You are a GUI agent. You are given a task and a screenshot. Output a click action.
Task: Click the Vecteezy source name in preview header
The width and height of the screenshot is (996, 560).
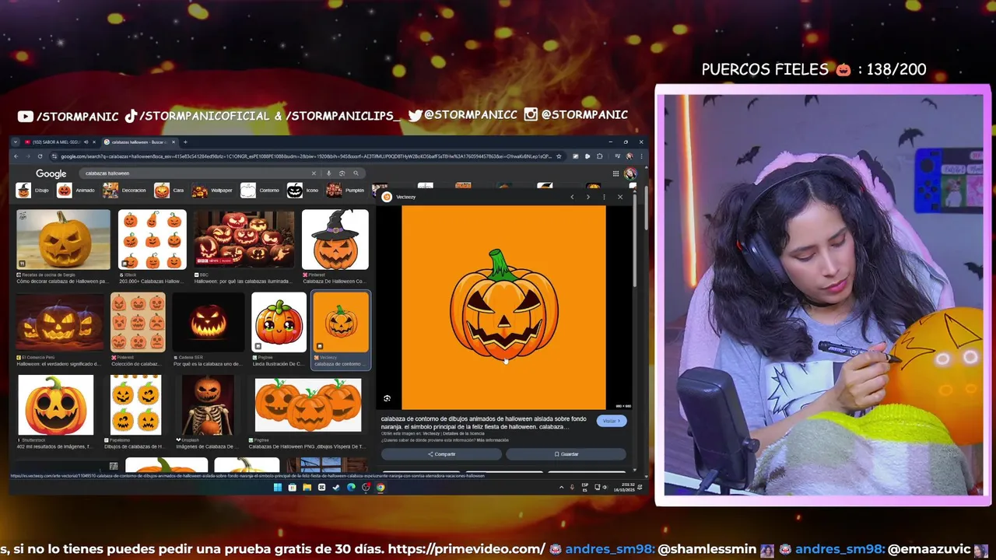pyautogui.click(x=405, y=197)
